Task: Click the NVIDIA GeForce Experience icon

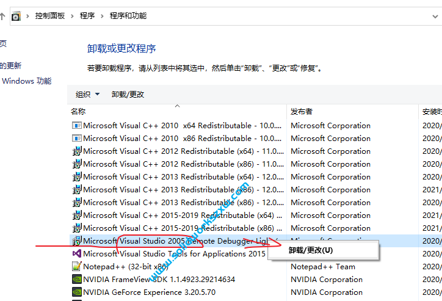Action: tap(77, 292)
